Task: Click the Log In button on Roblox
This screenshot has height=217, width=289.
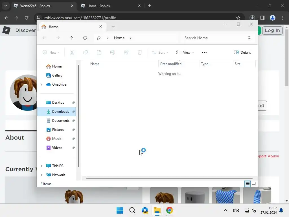Action: [x=272, y=31]
